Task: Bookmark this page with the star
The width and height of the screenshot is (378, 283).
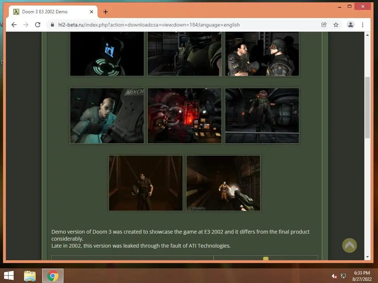Action: point(336,25)
